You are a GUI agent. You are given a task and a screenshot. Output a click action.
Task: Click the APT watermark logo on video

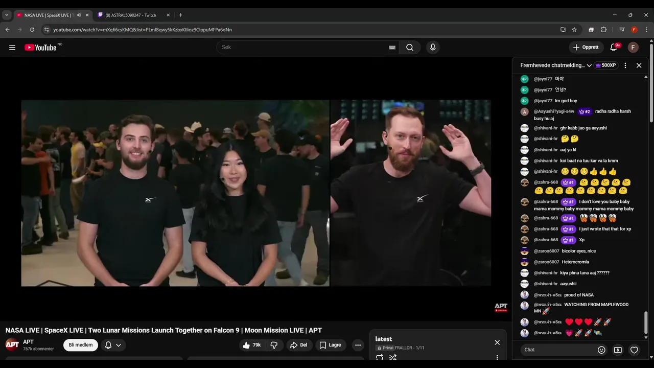point(501,307)
